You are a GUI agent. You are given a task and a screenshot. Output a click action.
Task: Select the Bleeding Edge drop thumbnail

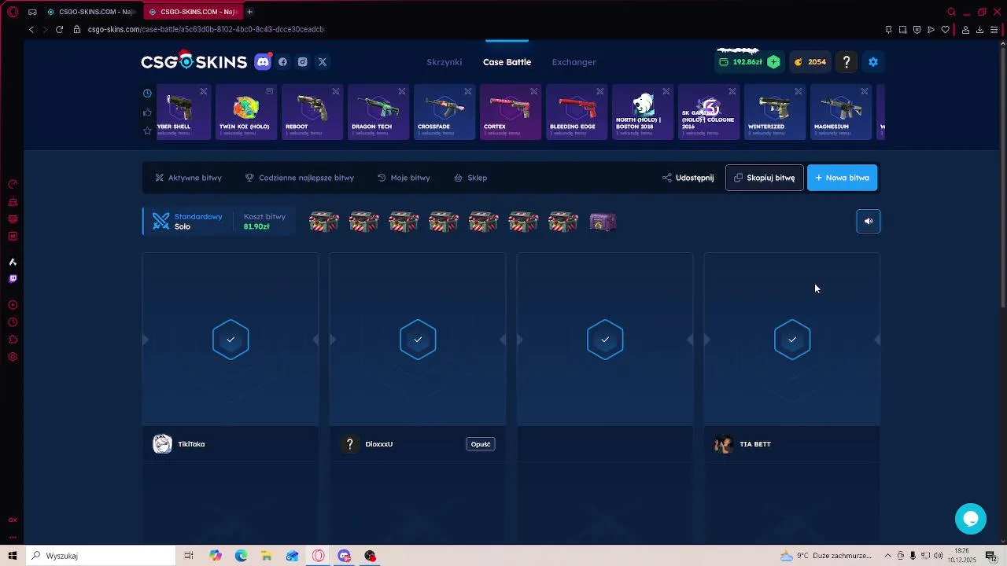pos(577,112)
